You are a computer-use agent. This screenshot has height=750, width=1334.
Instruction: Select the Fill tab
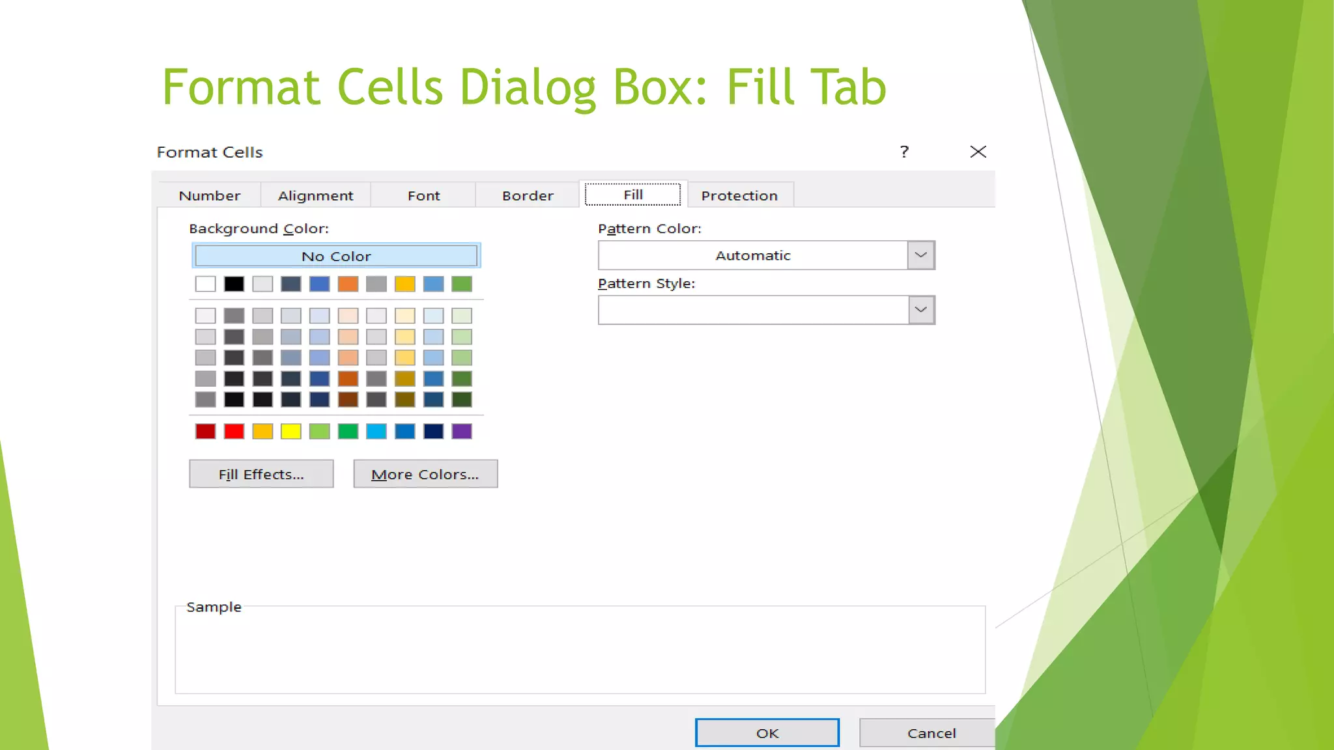(x=633, y=195)
